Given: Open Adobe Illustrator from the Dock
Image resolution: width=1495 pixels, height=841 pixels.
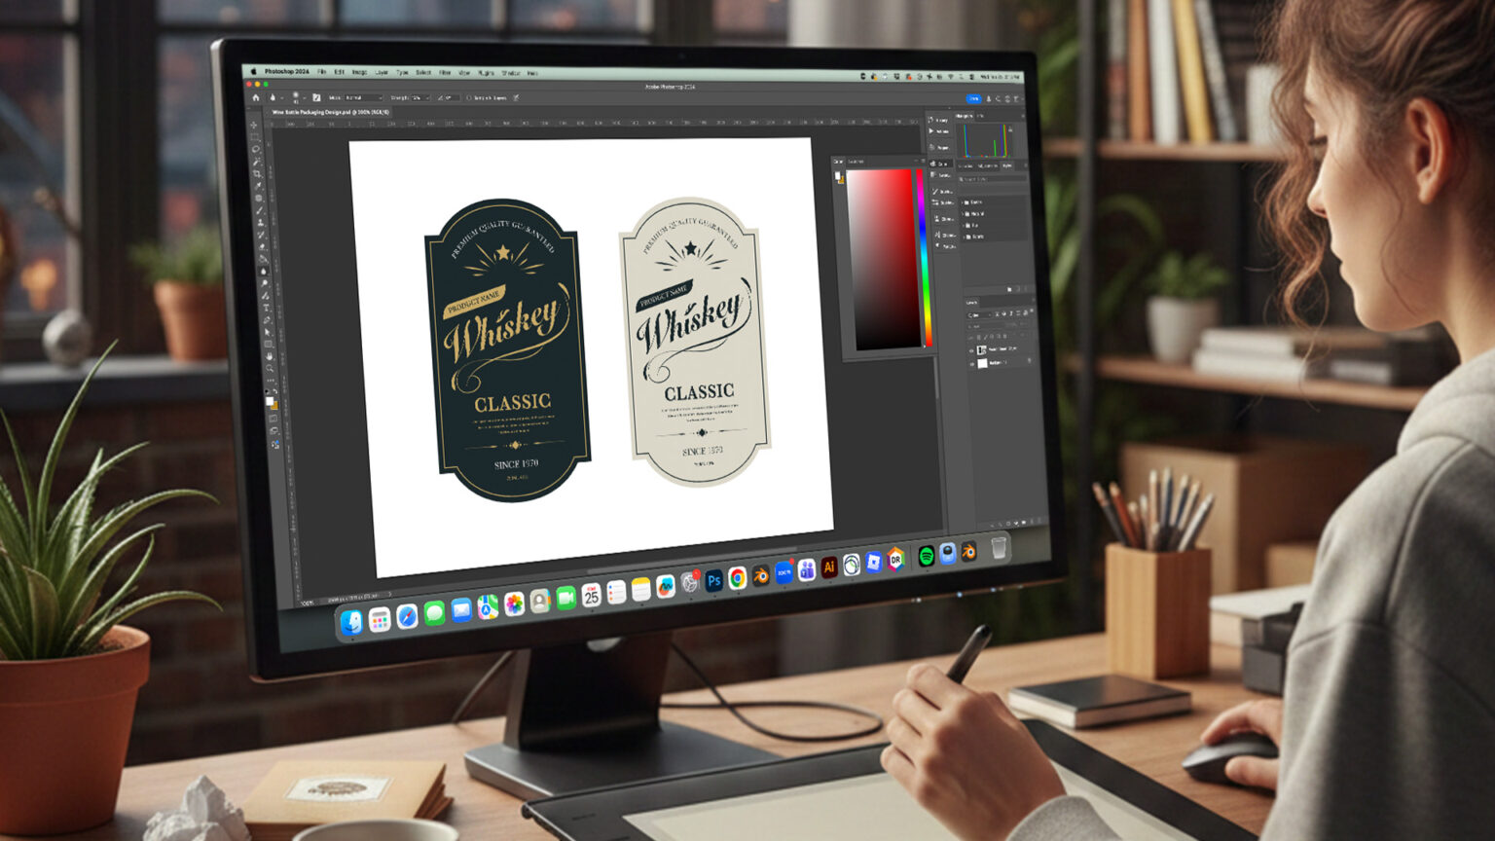Looking at the screenshot, I should [828, 567].
